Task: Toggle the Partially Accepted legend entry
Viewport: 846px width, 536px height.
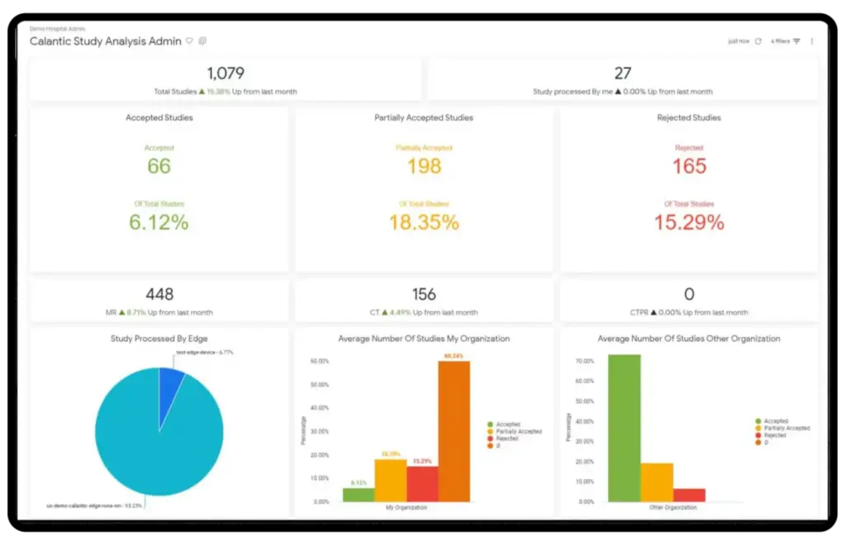Action: (520, 431)
